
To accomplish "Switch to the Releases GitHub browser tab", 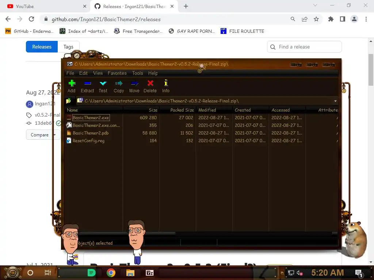I will (x=134, y=7).
